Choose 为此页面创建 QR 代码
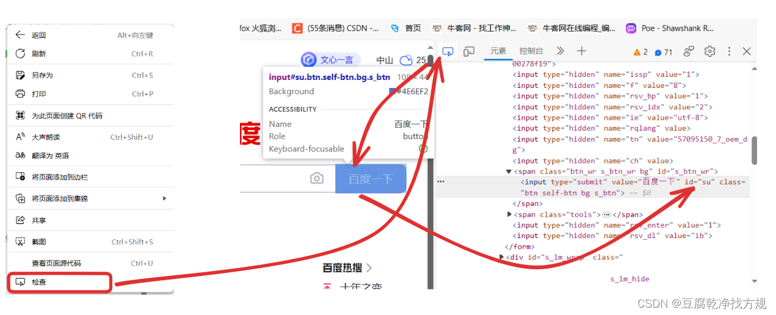 click(90, 115)
